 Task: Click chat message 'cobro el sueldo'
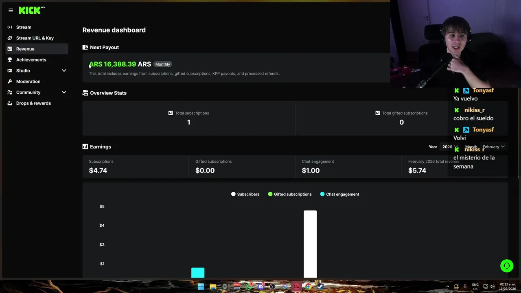(x=473, y=118)
